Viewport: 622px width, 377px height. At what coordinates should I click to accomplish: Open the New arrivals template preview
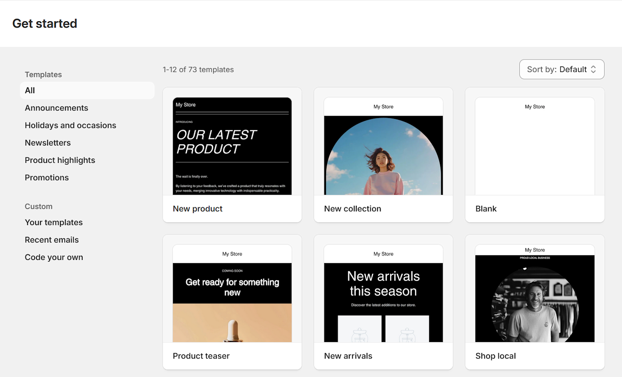coord(383,293)
